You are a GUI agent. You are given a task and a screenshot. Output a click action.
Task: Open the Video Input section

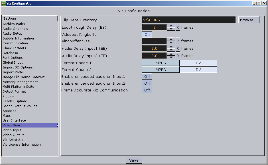12,130
